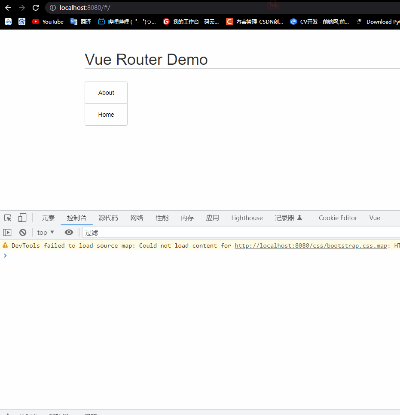Switch to the 源代码 tab
The width and height of the screenshot is (400, 415).
point(108,218)
